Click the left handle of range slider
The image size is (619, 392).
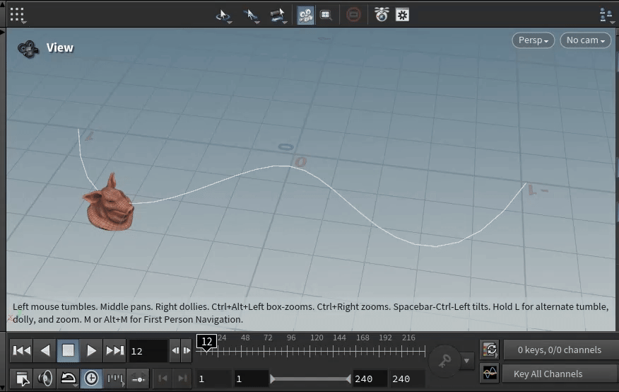point(272,379)
